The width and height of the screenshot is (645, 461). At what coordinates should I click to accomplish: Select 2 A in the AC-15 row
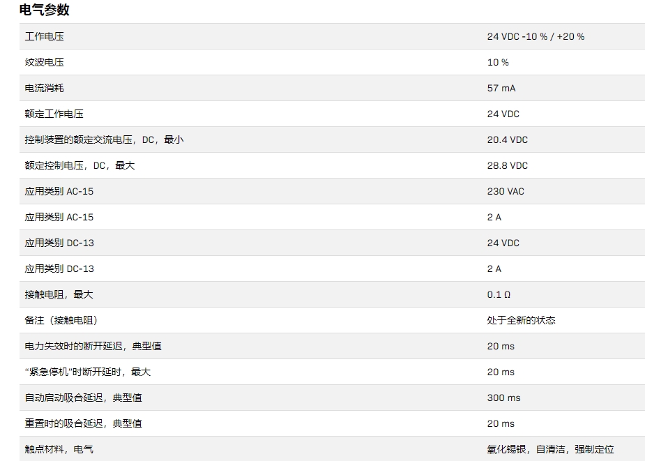tap(494, 218)
